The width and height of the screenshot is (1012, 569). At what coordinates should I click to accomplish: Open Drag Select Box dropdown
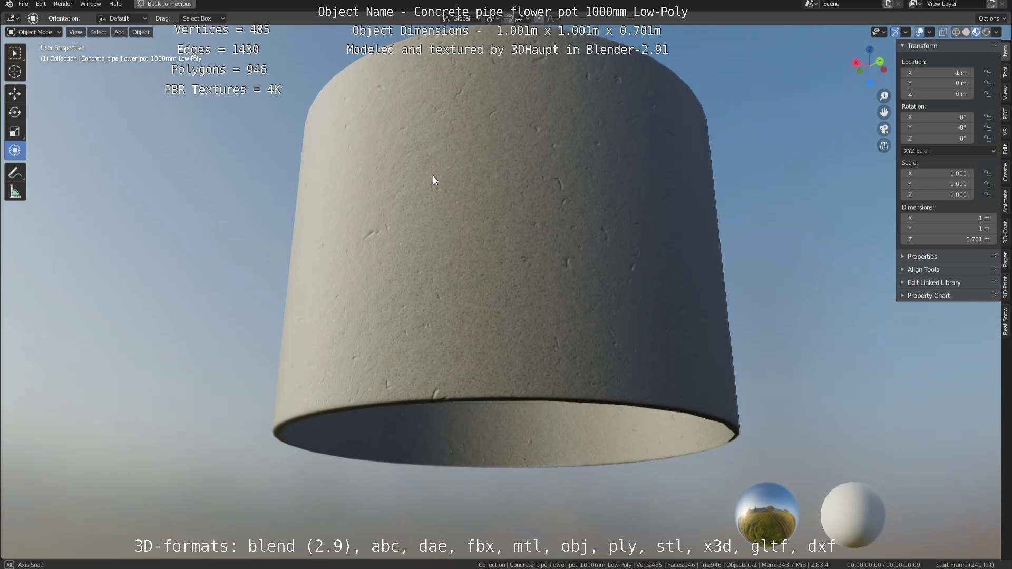pyautogui.click(x=203, y=18)
